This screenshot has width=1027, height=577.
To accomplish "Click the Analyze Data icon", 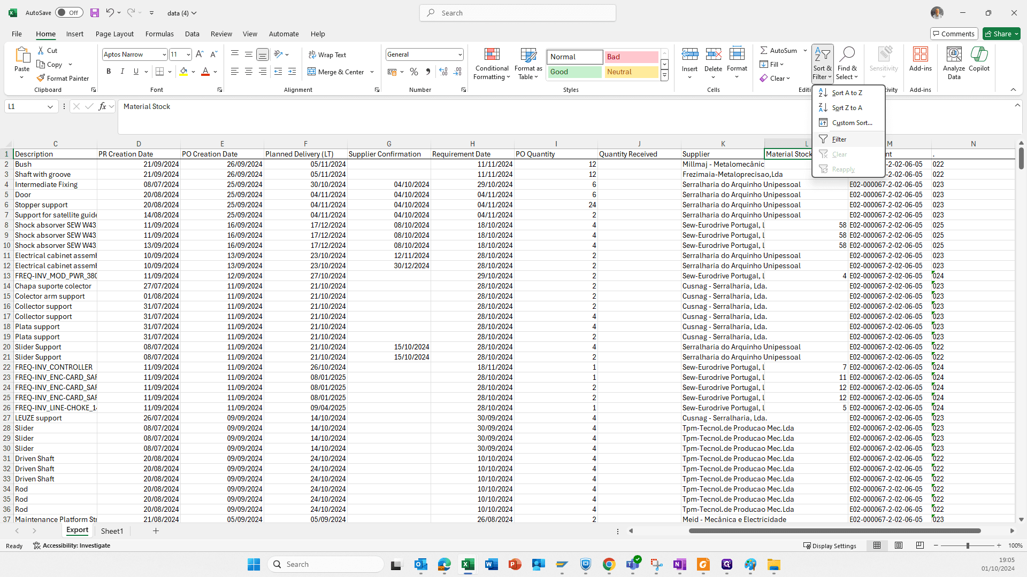I will pos(954,54).
